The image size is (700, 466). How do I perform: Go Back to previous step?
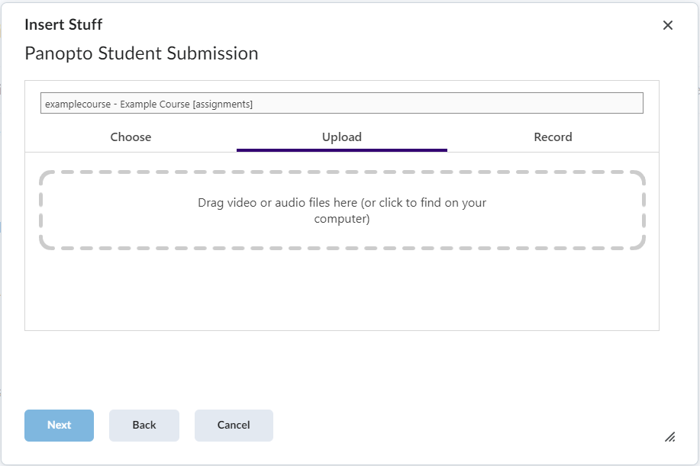[x=144, y=426]
